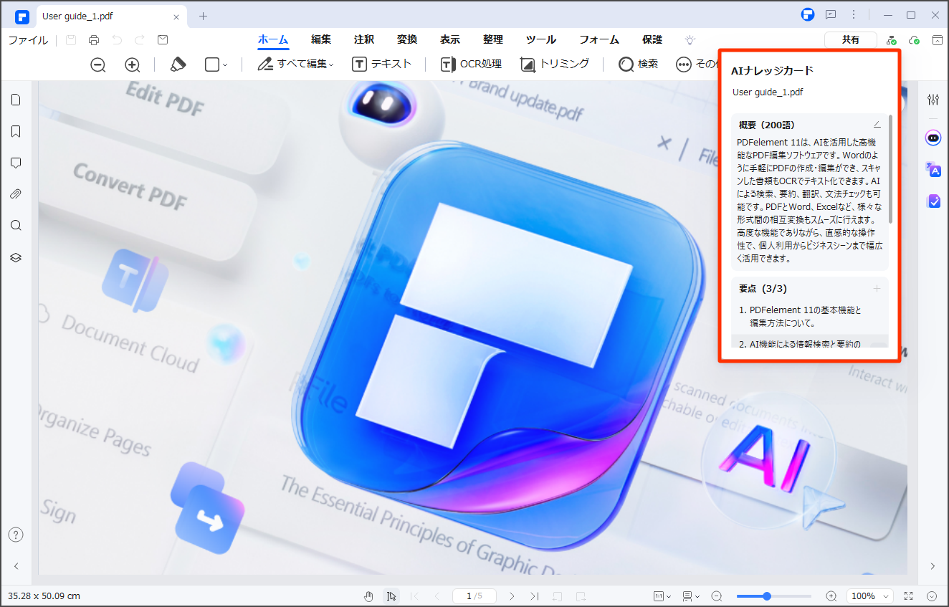This screenshot has height=607, width=949.
Task: Click the plus icon next to 要点
Action: [x=877, y=289]
